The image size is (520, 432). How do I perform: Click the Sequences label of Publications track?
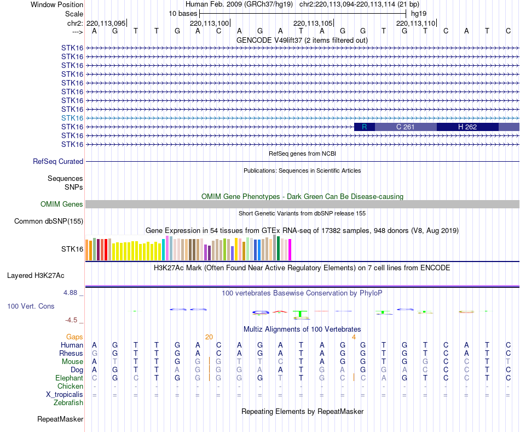(x=65, y=179)
